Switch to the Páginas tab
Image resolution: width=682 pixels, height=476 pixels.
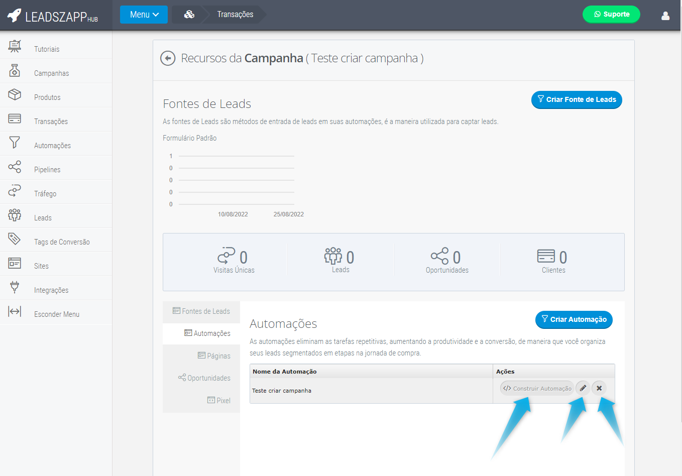[214, 356]
